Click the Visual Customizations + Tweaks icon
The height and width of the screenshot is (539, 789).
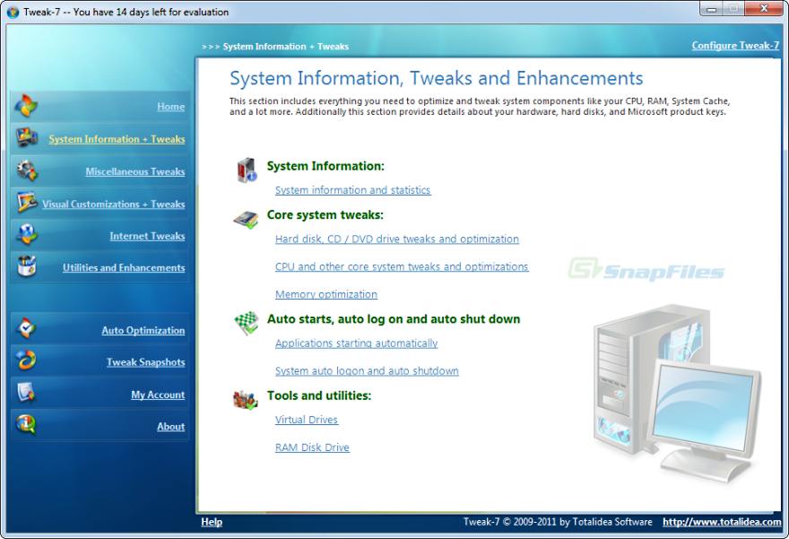26,203
